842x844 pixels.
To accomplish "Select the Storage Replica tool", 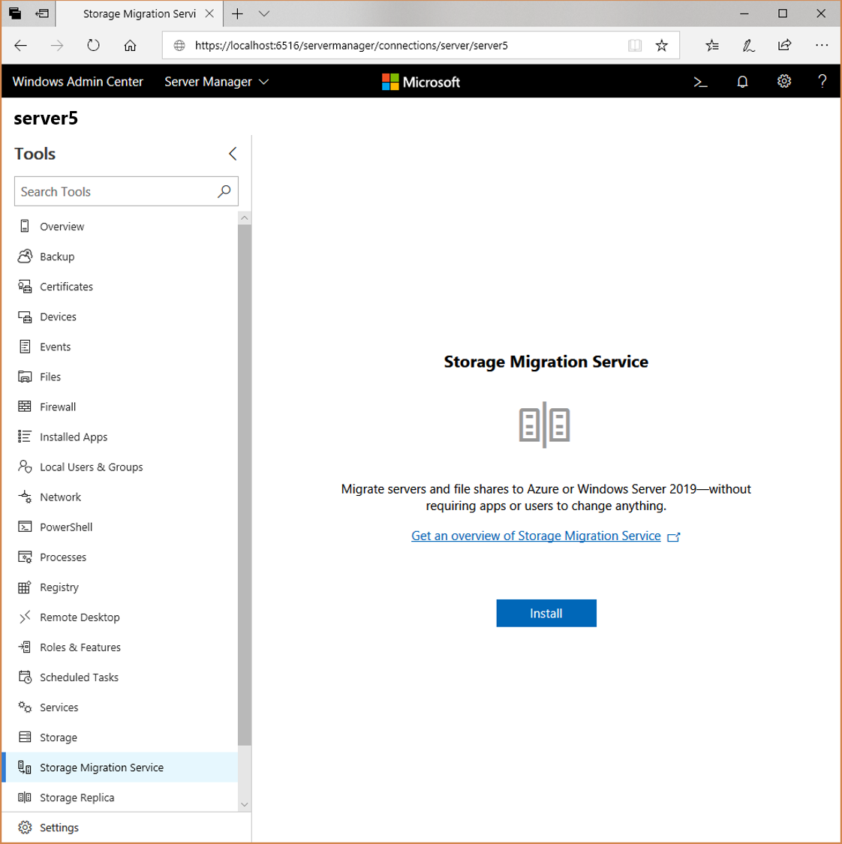I will click(x=77, y=797).
